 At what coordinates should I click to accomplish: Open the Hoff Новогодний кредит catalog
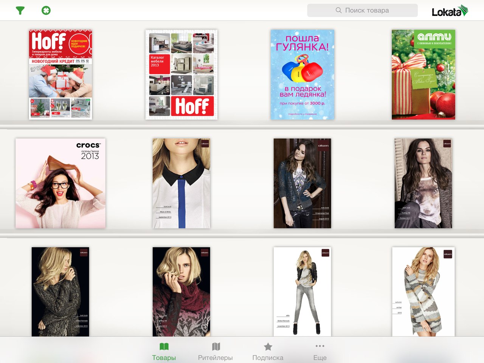(60, 74)
